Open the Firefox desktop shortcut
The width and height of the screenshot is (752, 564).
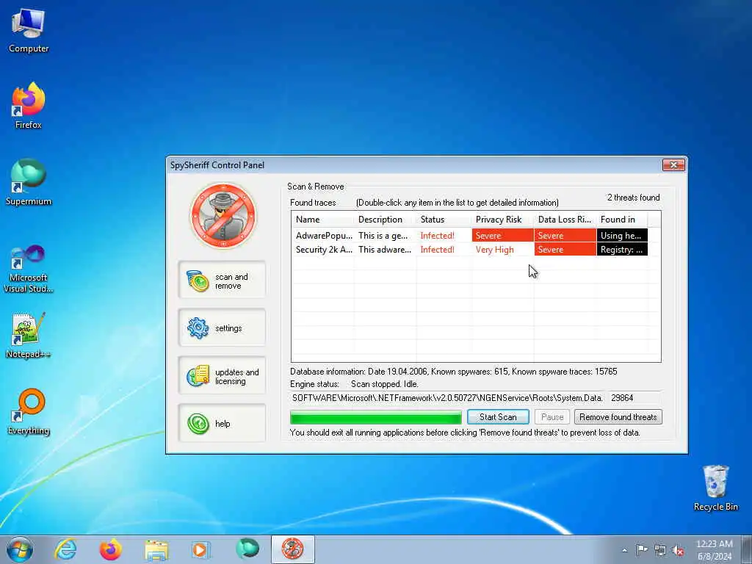[29, 106]
